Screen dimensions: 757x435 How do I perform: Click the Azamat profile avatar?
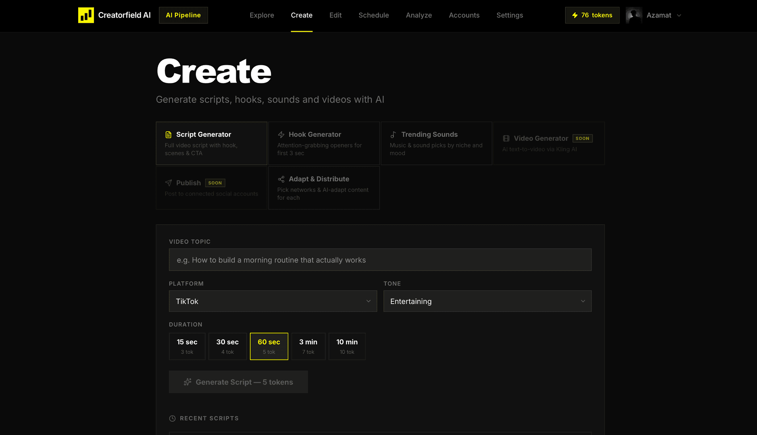[x=634, y=15]
